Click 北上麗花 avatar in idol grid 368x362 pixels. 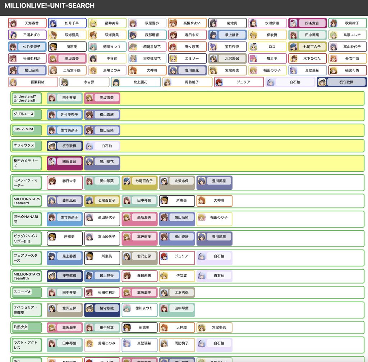116,82
